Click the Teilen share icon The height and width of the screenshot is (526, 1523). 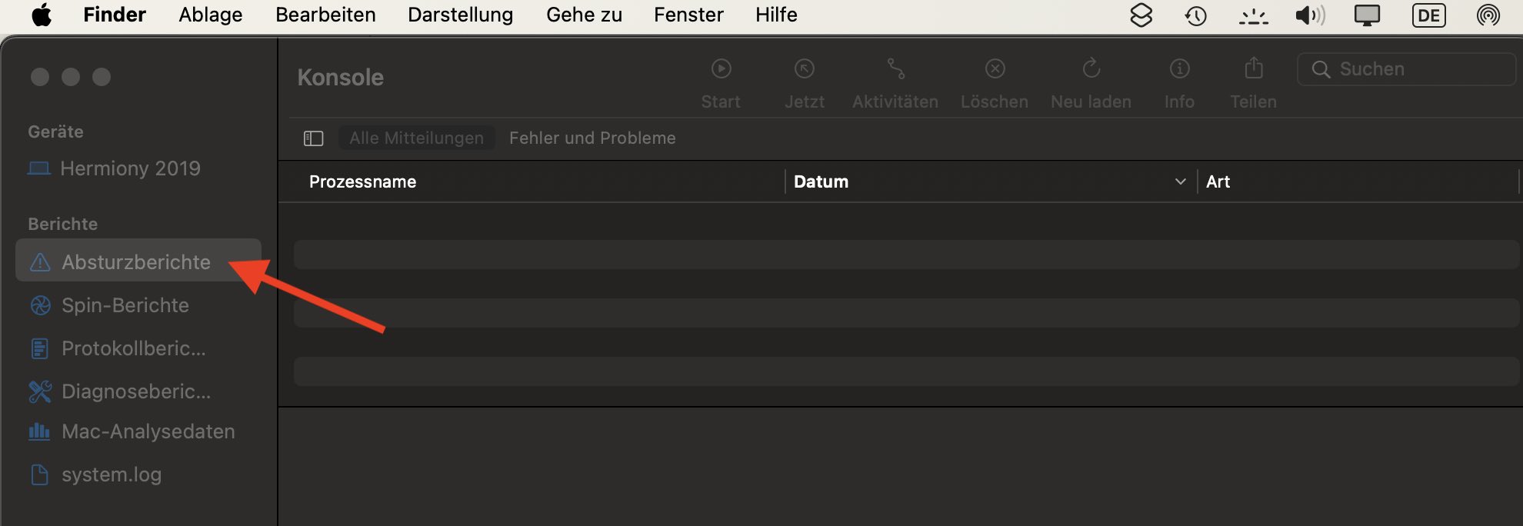pyautogui.click(x=1253, y=69)
